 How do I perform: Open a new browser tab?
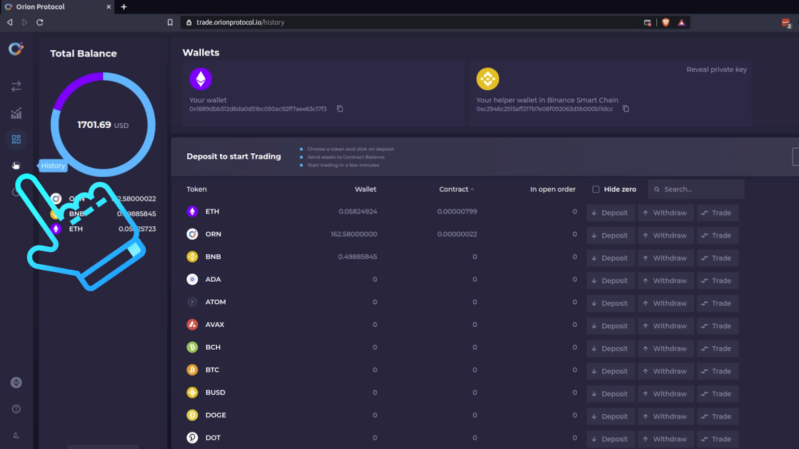tap(124, 7)
